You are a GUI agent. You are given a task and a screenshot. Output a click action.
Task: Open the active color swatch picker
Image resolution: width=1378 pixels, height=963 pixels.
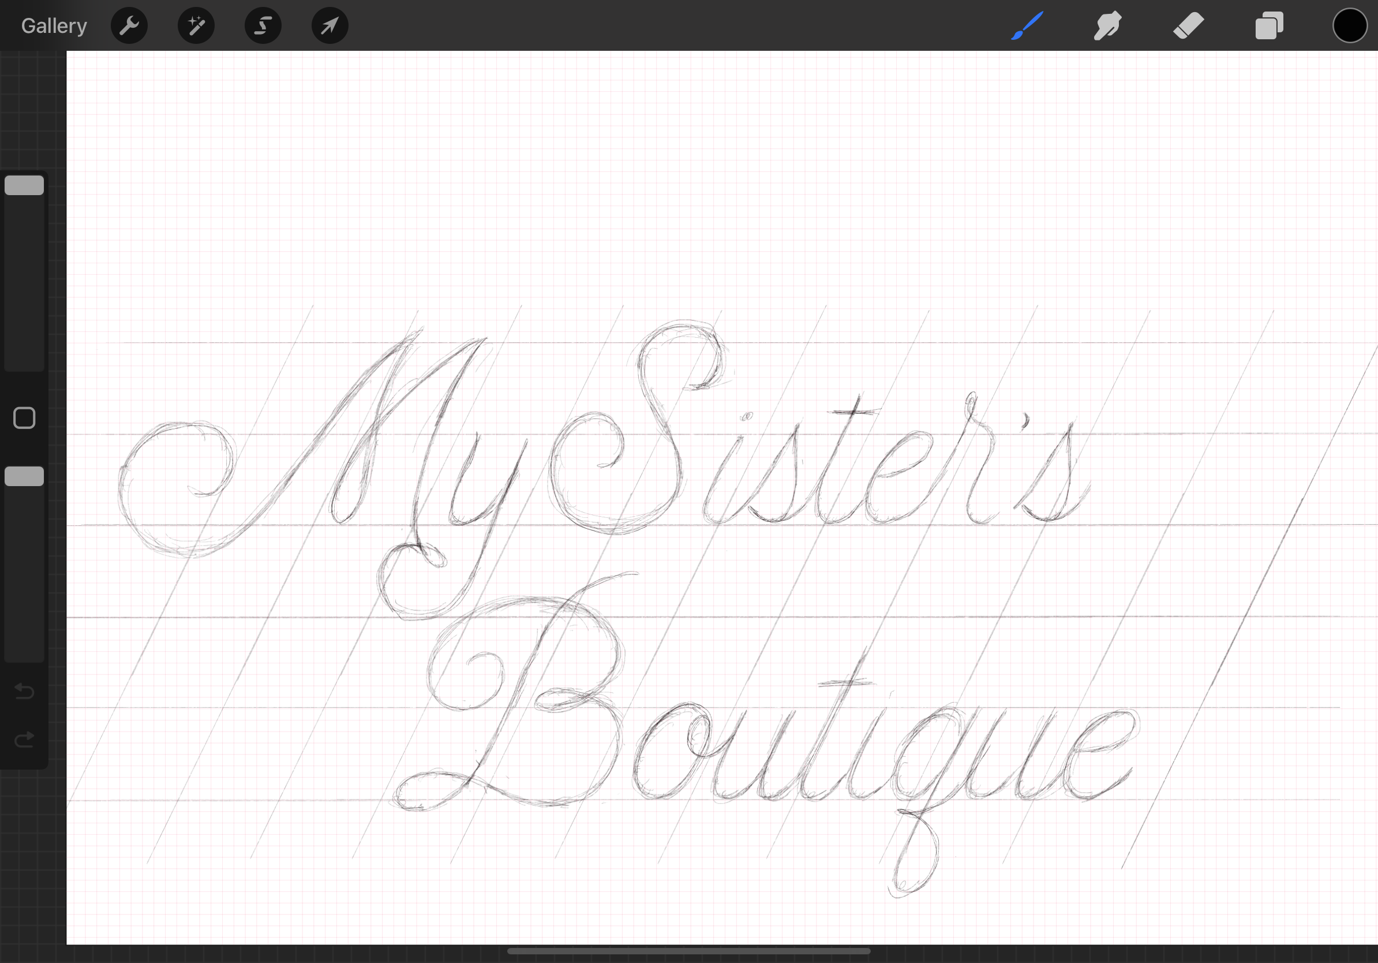(x=1350, y=25)
